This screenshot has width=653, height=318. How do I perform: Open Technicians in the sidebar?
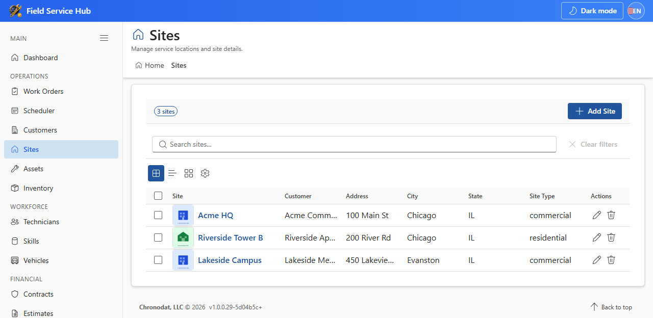61,222
